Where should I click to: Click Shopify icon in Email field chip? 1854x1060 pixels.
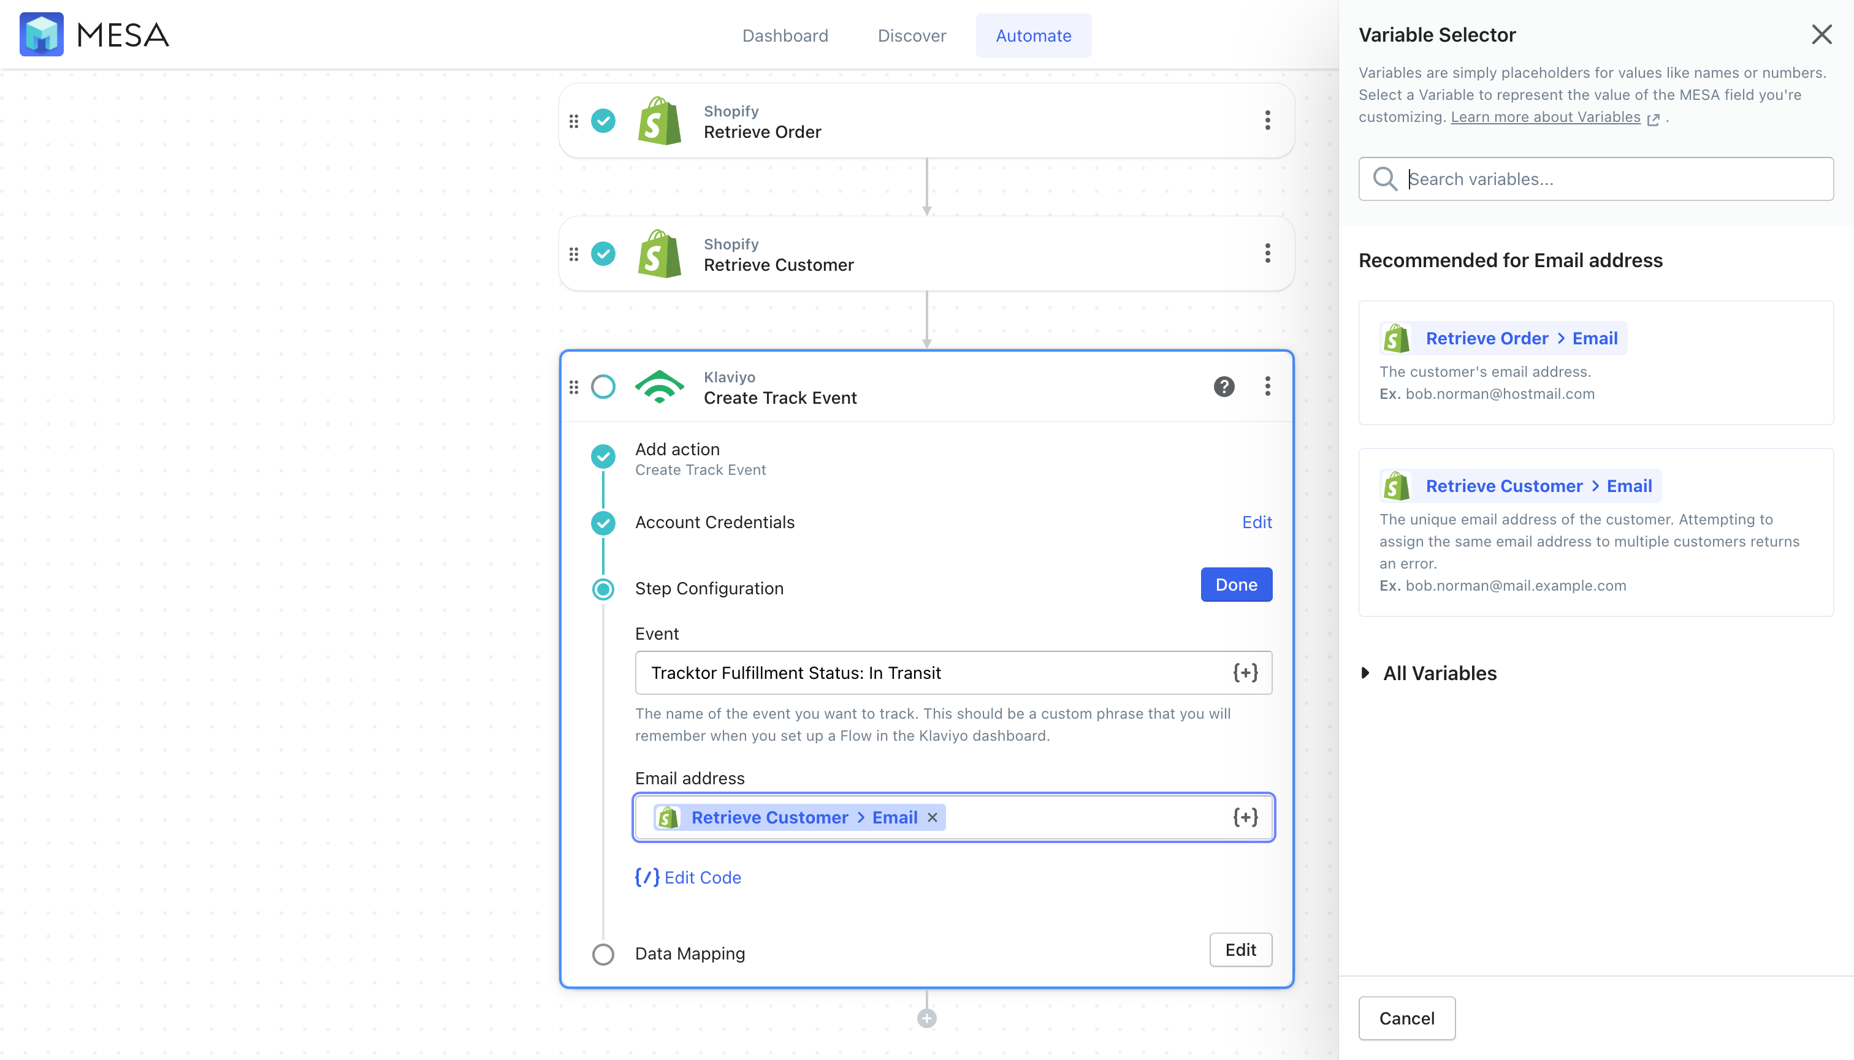point(668,817)
